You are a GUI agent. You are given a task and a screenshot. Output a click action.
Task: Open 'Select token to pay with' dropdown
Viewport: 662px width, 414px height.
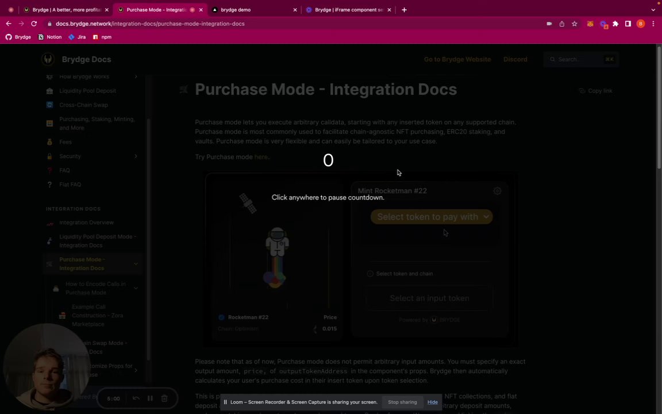point(432,217)
